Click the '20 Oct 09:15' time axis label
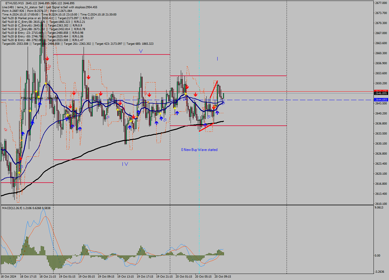 (223, 277)
